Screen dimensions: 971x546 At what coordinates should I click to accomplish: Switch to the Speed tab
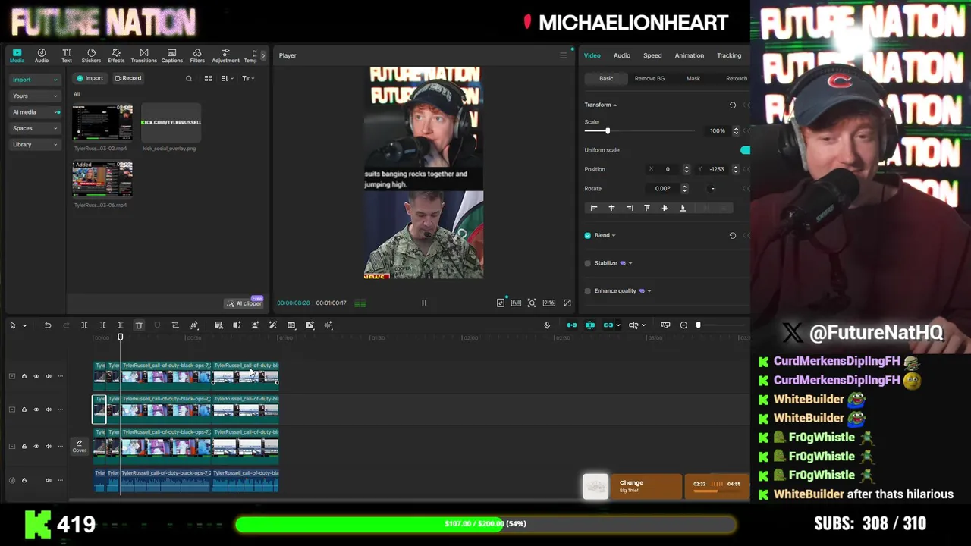tap(652, 55)
